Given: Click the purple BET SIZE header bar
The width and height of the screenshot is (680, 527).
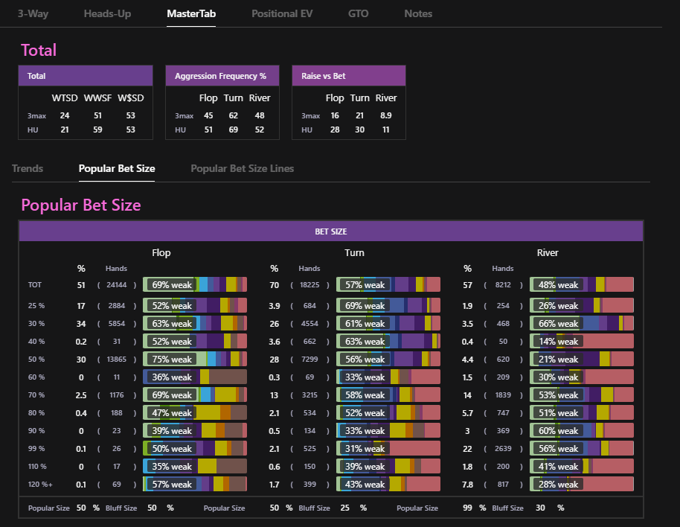Looking at the screenshot, I should [x=330, y=231].
